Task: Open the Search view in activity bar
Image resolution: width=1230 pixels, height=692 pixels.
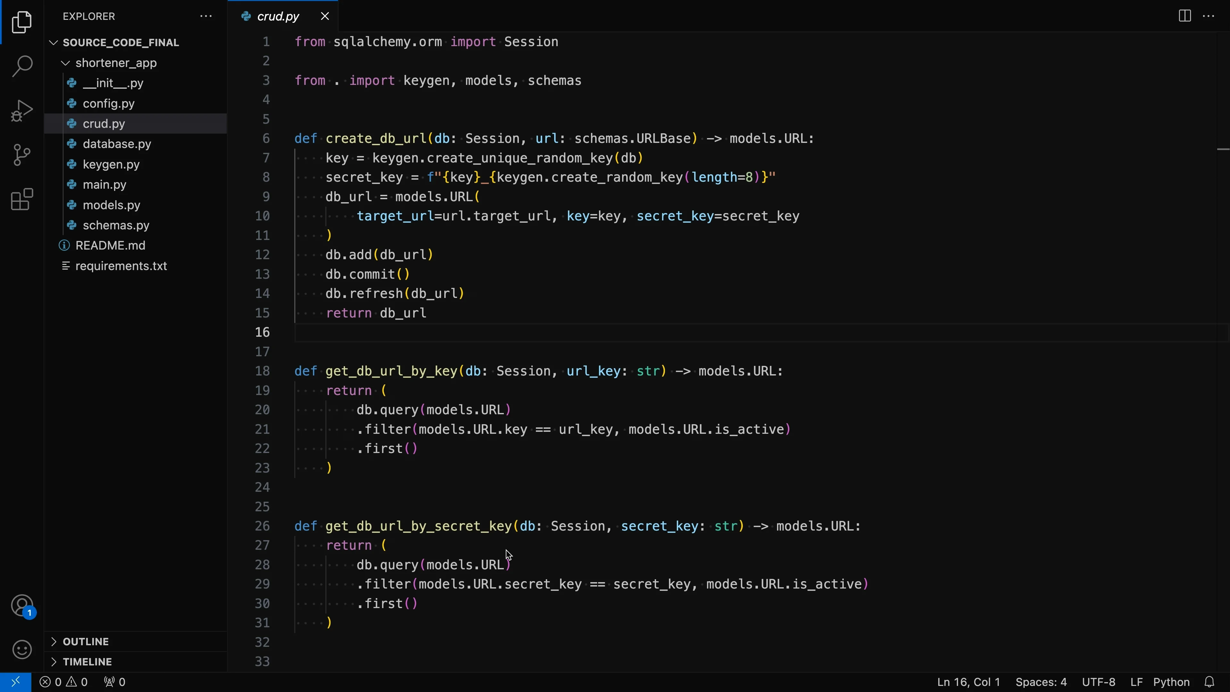Action: [x=22, y=66]
